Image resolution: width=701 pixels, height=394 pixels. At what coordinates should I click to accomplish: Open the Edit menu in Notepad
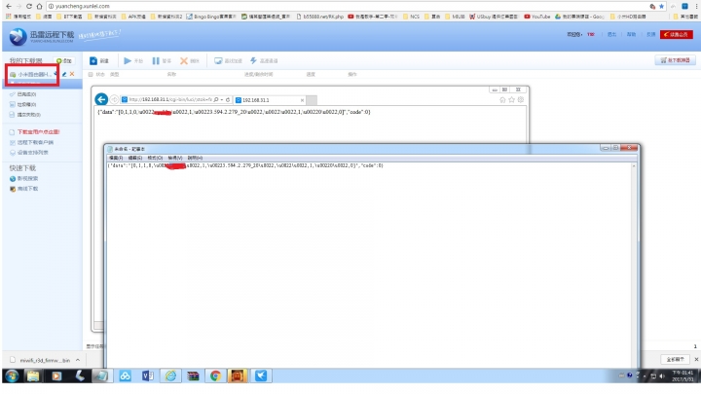[x=135, y=158]
